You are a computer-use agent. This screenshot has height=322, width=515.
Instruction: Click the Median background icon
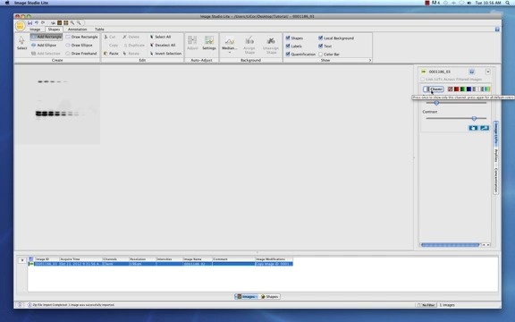point(229,43)
